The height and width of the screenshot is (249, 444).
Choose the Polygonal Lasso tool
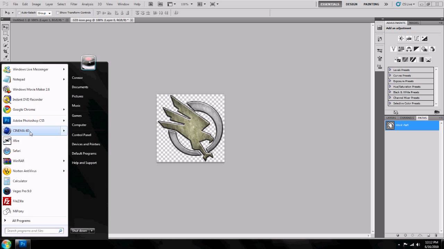(6, 39)
